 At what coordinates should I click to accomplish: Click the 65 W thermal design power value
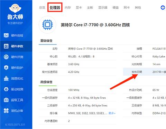tap(156, 90)
